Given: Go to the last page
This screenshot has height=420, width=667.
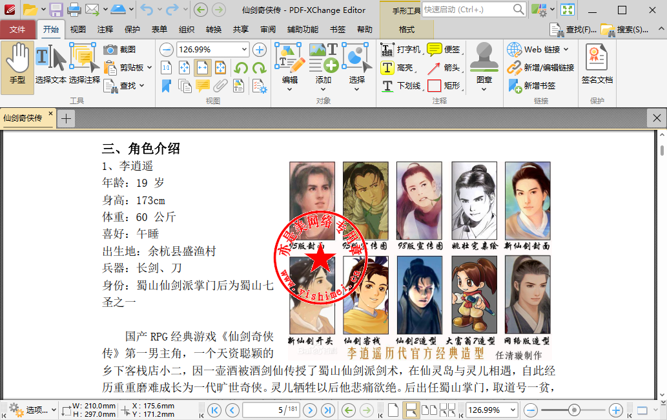Looking at the screenshot, I should click(x=327, y=410).
